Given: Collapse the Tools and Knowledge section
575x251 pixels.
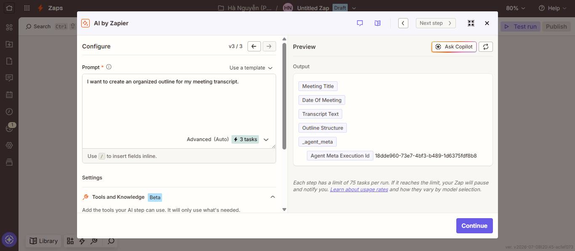Looking at the screenshot, I should pos(273,197).
